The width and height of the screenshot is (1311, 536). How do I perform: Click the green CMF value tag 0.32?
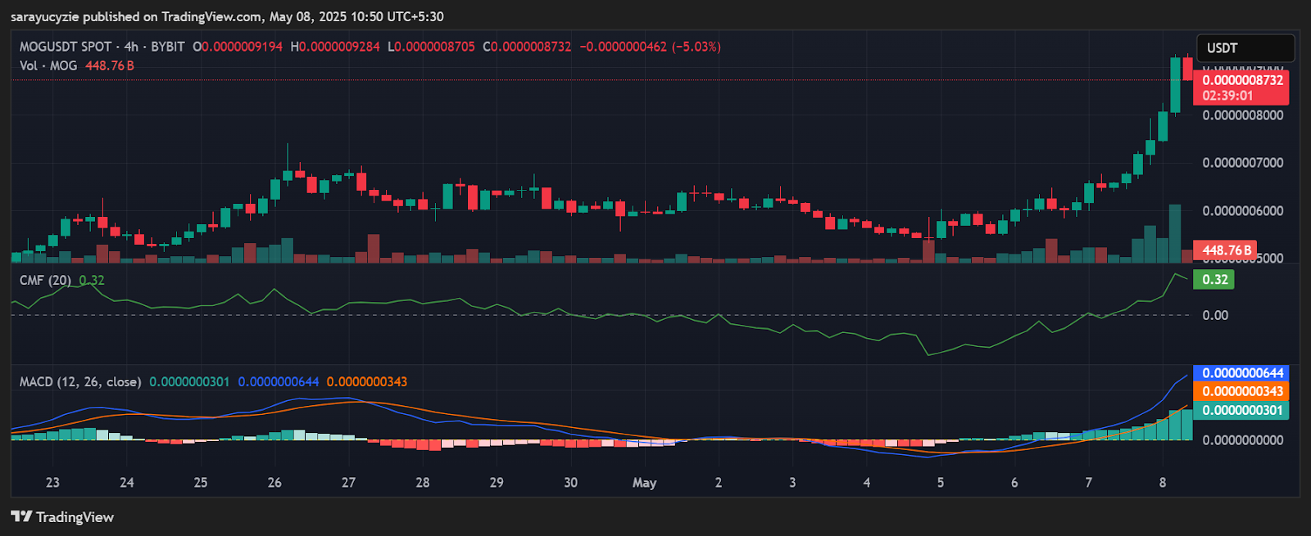tap(1214, 280)
